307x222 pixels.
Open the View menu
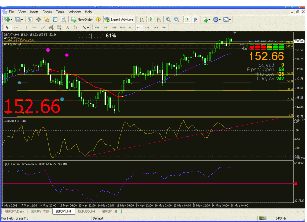[22, 12]
